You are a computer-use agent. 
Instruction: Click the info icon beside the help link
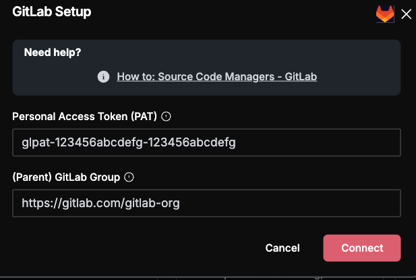tap(103, 77)
